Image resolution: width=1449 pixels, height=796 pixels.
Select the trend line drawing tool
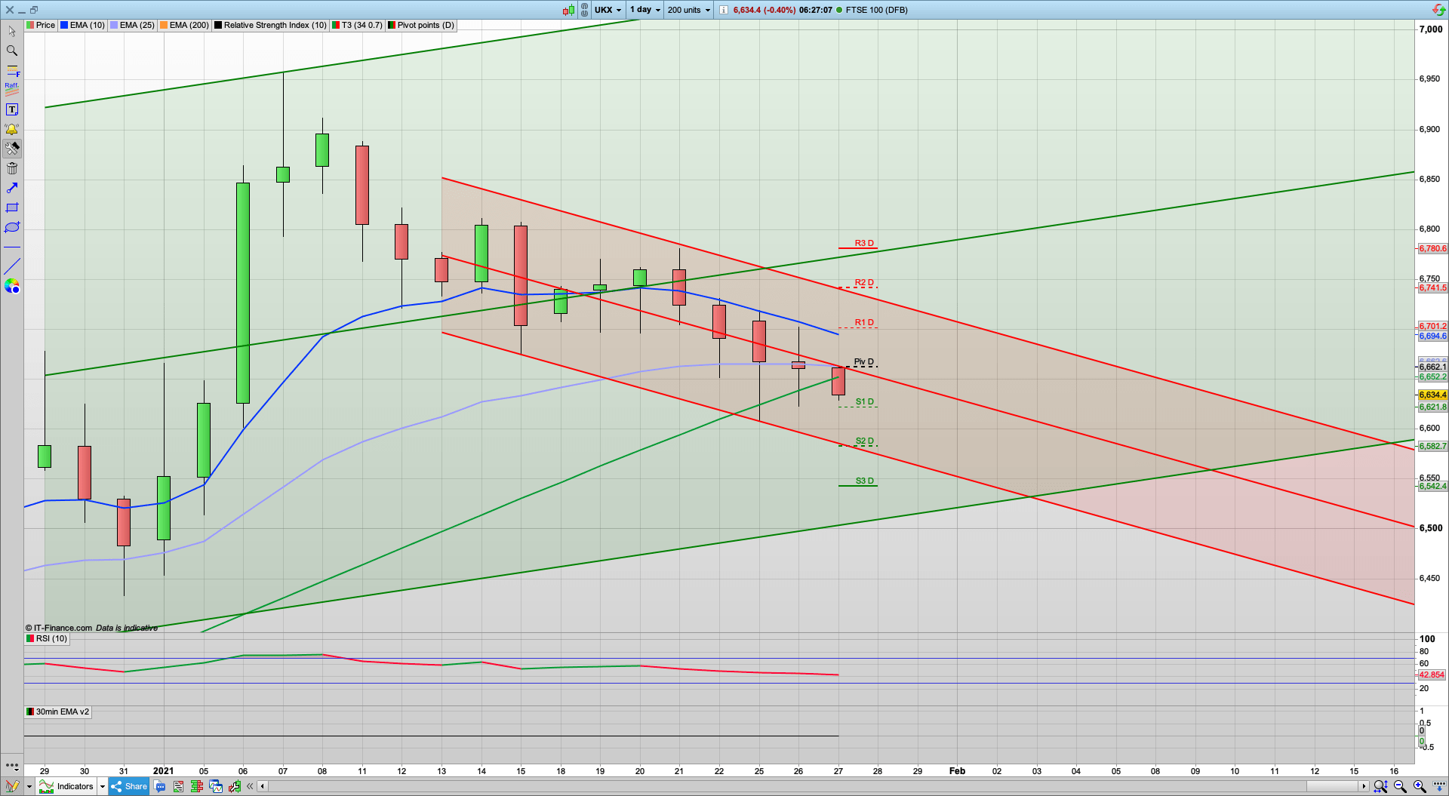(12, 267)
